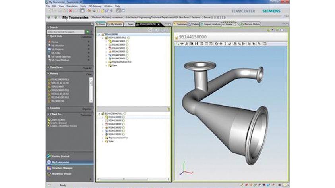Click the zoom magnifier at viewer toolbar start
Screen dimensions: 335x188
coord(177,44)
